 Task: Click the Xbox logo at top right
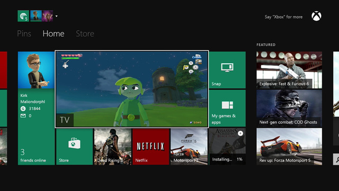(x=316, y=16)
